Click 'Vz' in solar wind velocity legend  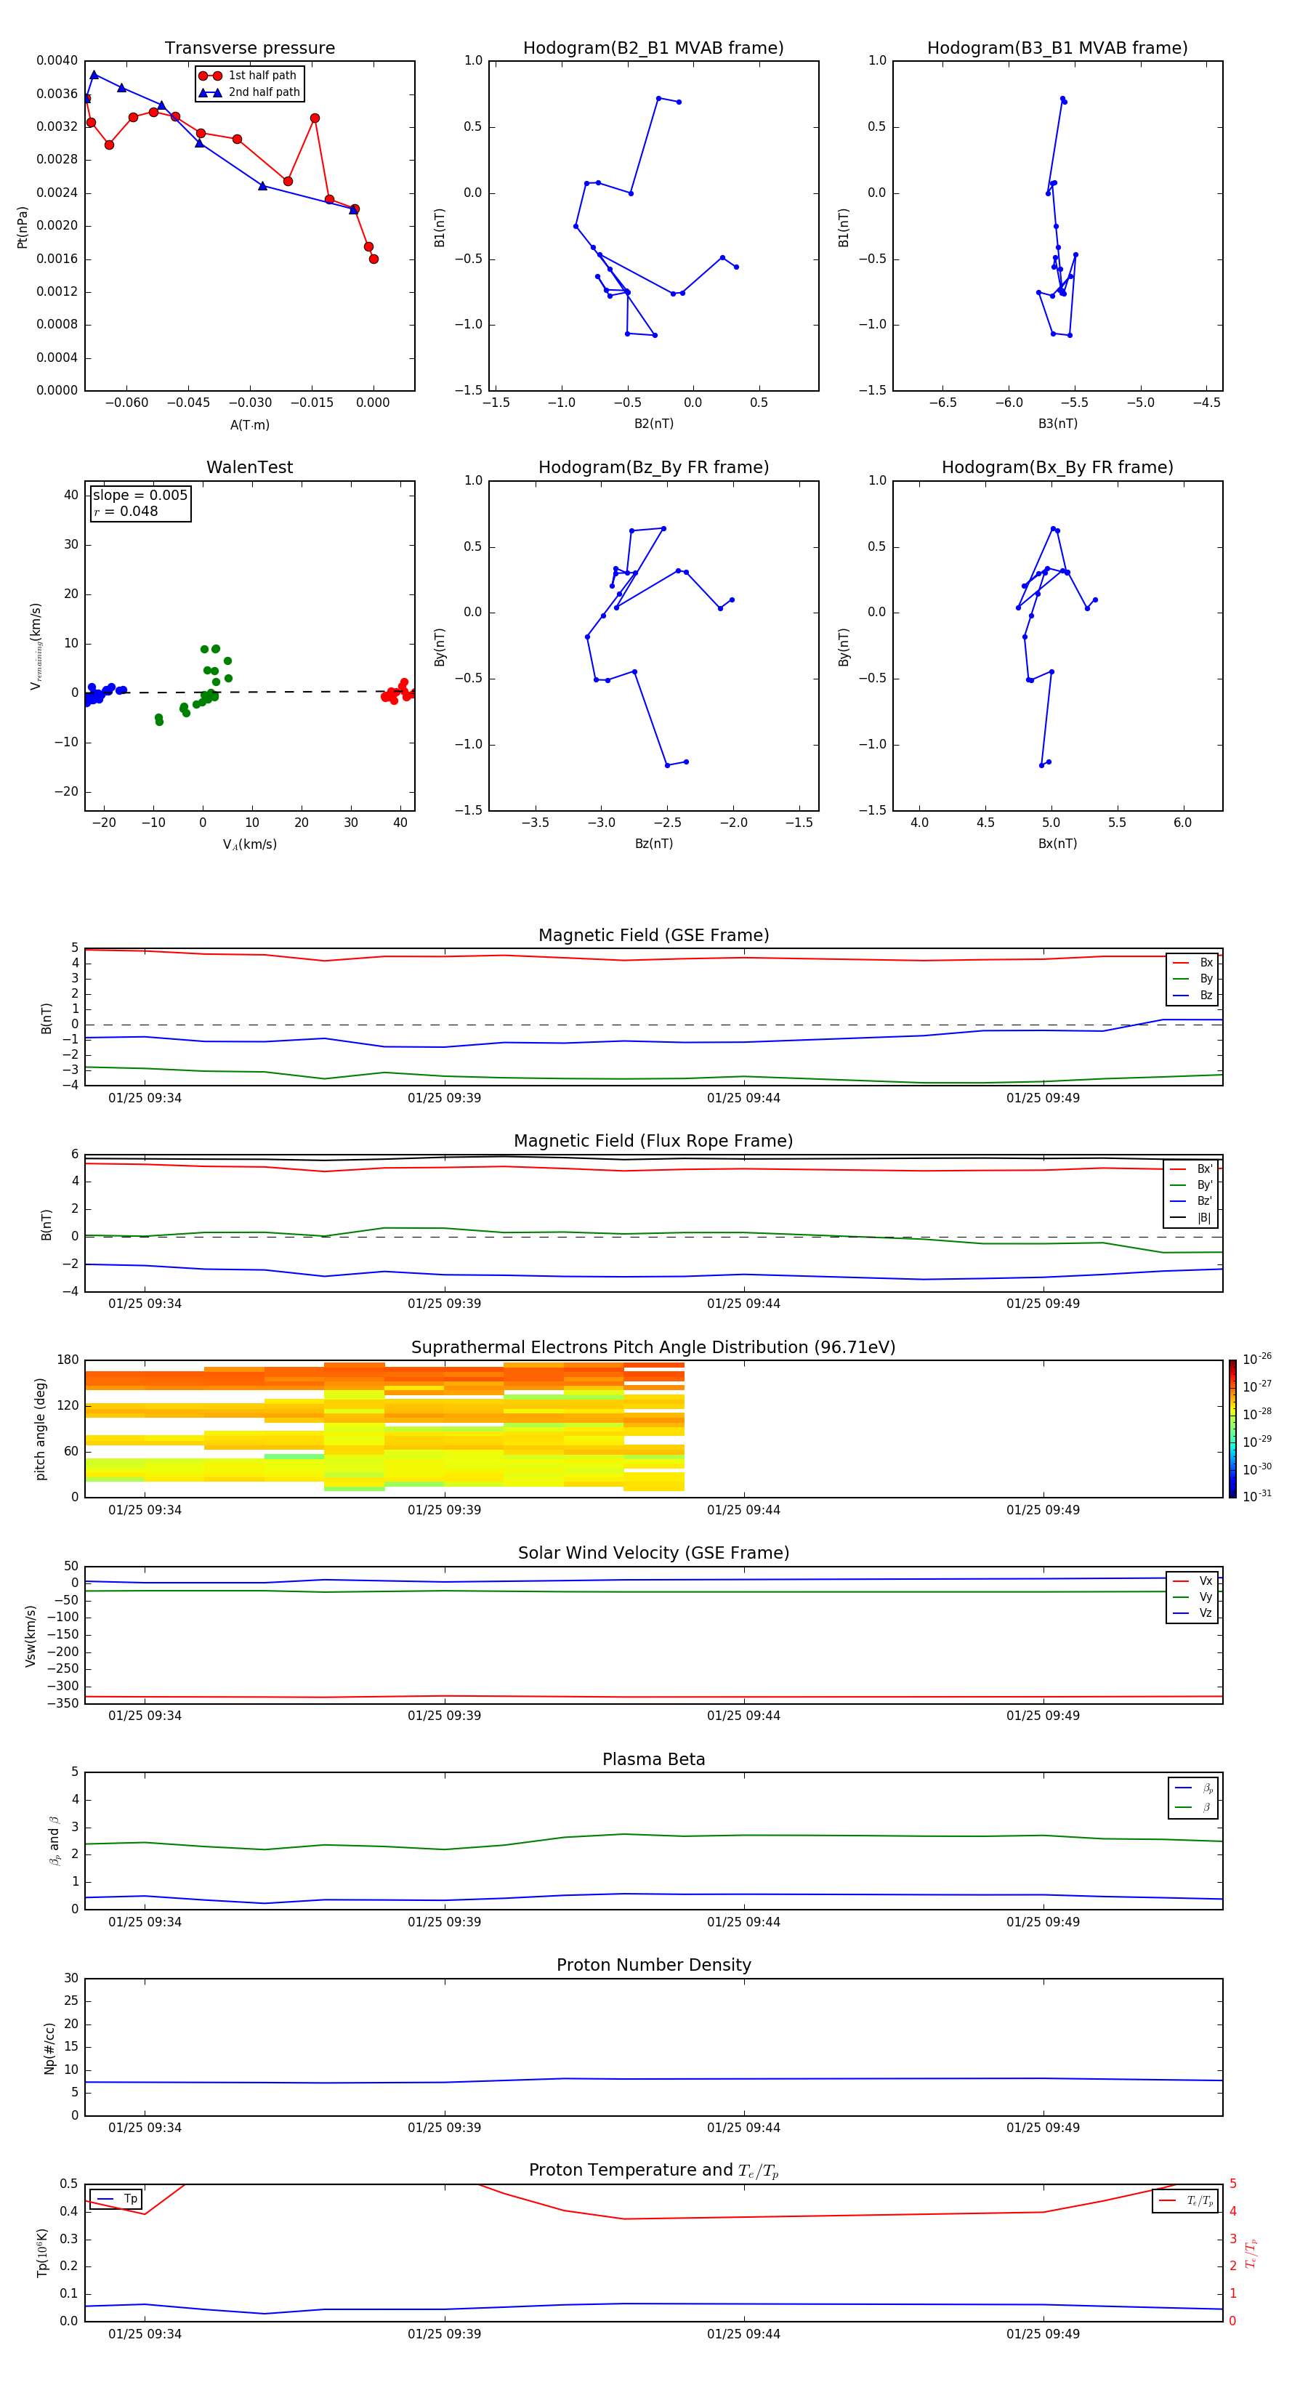(1192, 1613)
